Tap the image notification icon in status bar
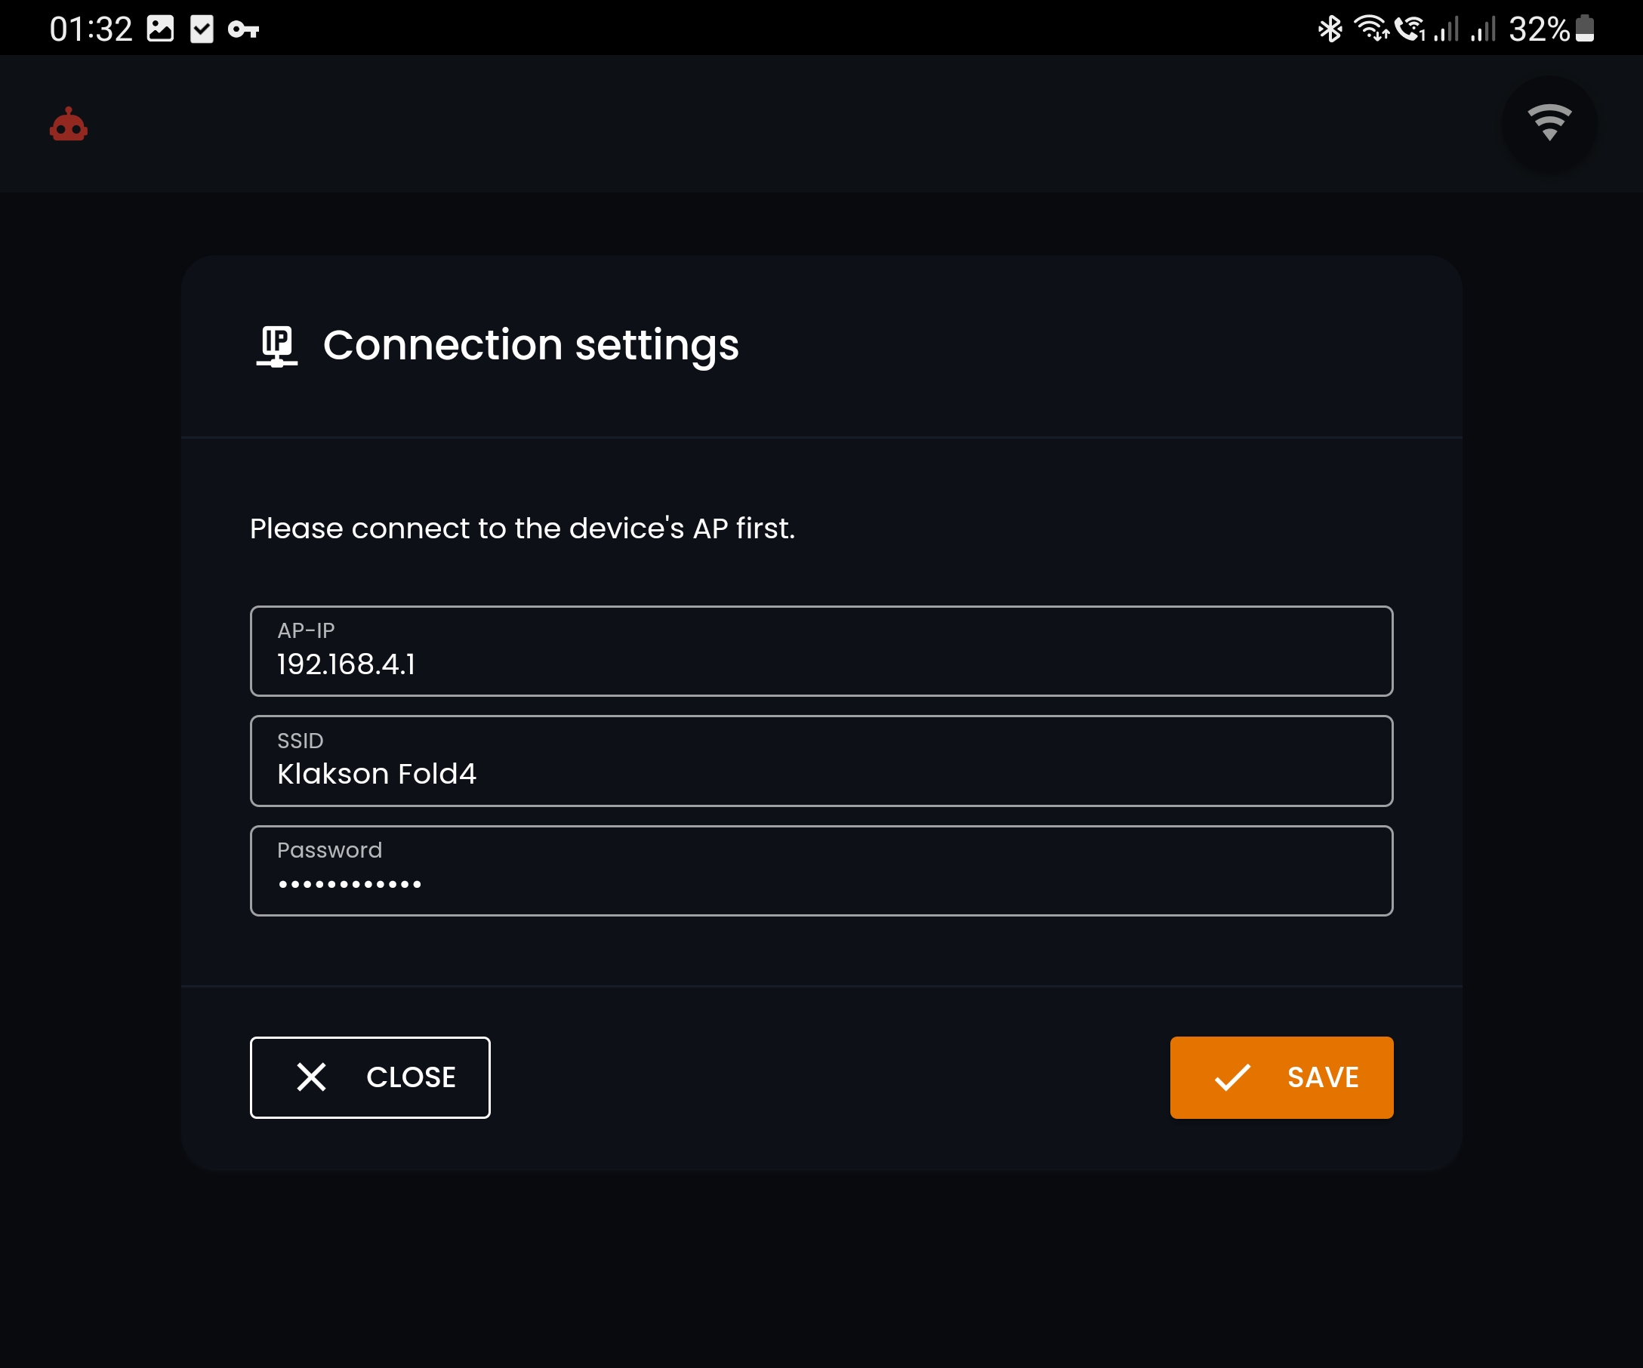The height and width of the screenshot is (1368, 1643). 160,29
